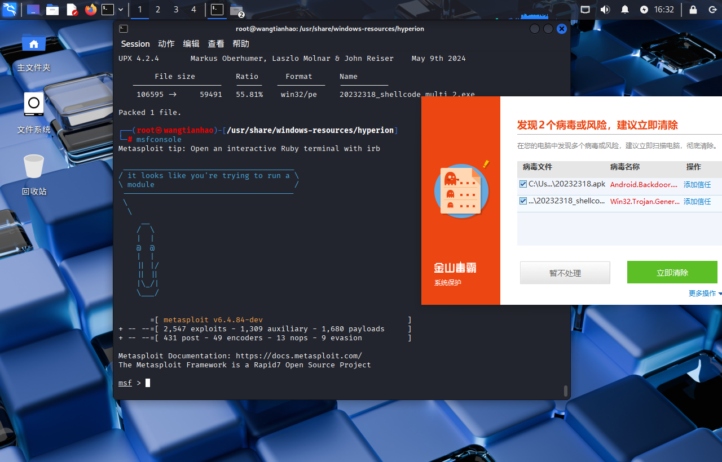Switch to workspace 2
722x462 pixels.
(158, 10)
